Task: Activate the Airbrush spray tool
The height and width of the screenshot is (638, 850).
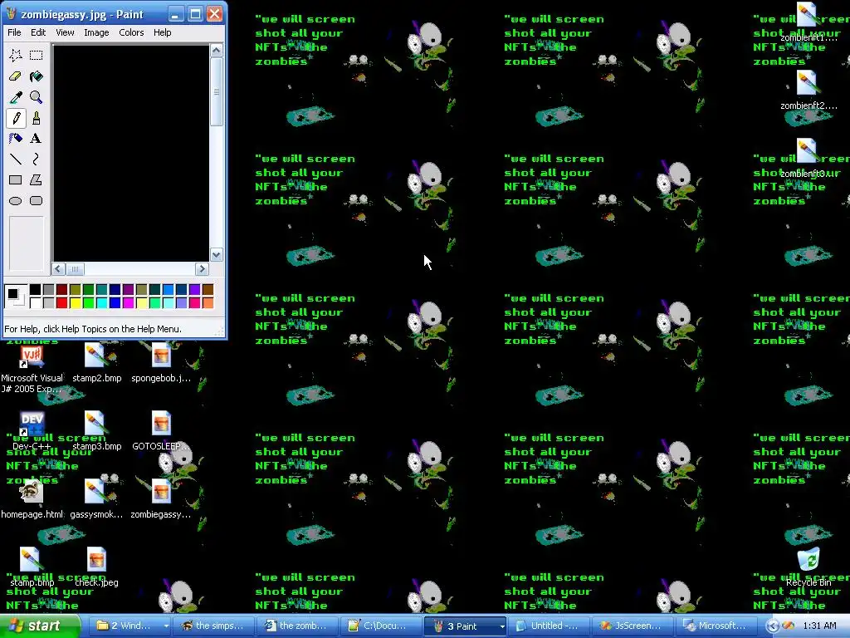Action: point(16,139)
